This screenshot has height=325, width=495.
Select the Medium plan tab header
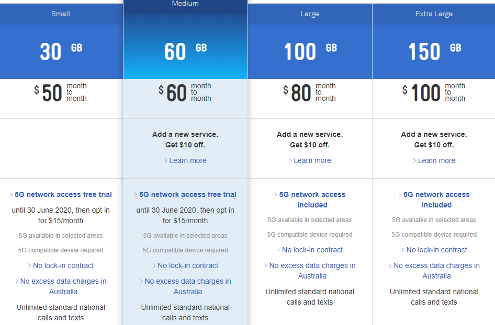[185, 4]
